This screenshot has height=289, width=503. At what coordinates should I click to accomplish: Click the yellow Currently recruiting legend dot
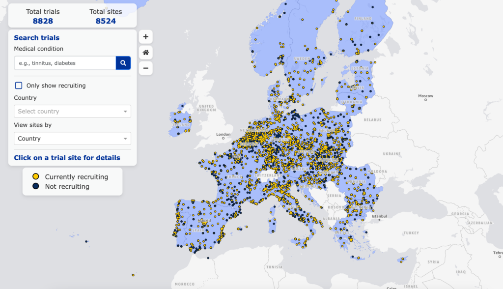(36, 176)
